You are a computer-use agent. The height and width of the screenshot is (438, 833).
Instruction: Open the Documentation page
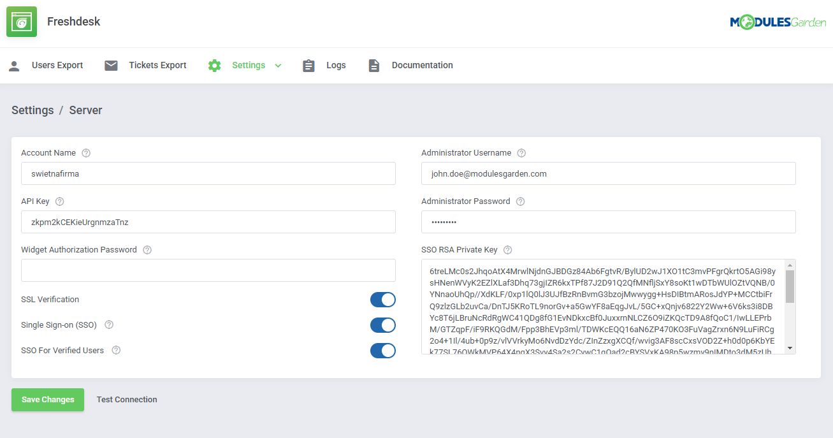tap(422, 64)
